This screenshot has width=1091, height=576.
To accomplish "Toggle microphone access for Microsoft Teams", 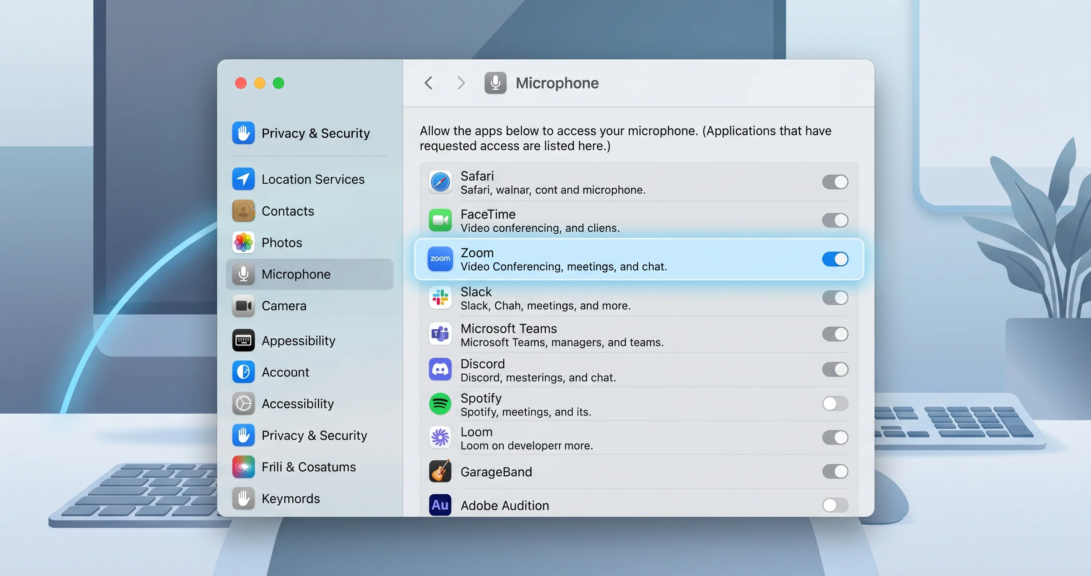I will pyautogui.click(x=835, y=334).
